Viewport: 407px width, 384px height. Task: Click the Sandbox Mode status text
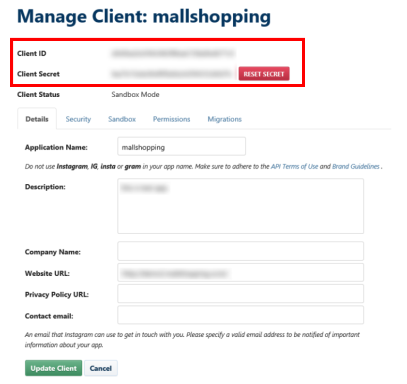point(135,95)
